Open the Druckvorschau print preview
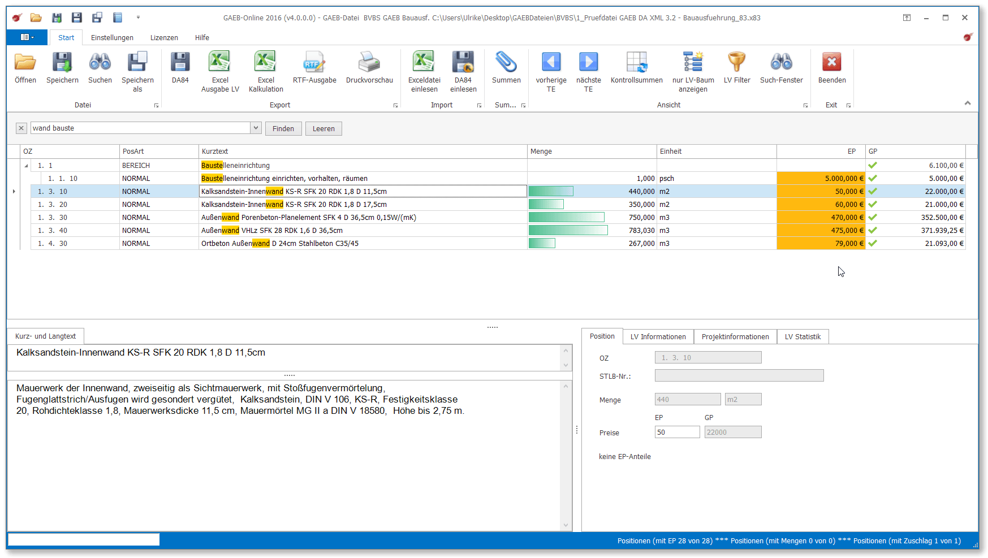Image resolution: width=988 pixels, height=558 pixels. (369, 62)
